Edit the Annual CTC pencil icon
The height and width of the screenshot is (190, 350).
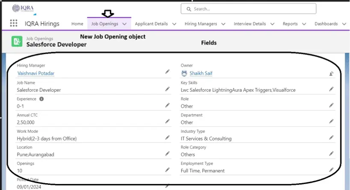pos(167,121)
